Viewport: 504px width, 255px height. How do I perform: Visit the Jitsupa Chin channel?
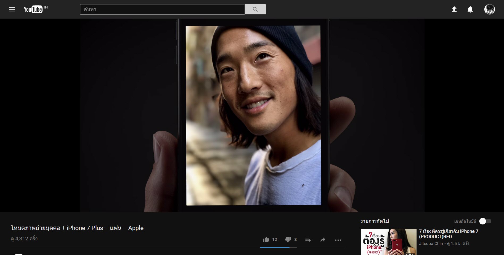pos(431,244)
